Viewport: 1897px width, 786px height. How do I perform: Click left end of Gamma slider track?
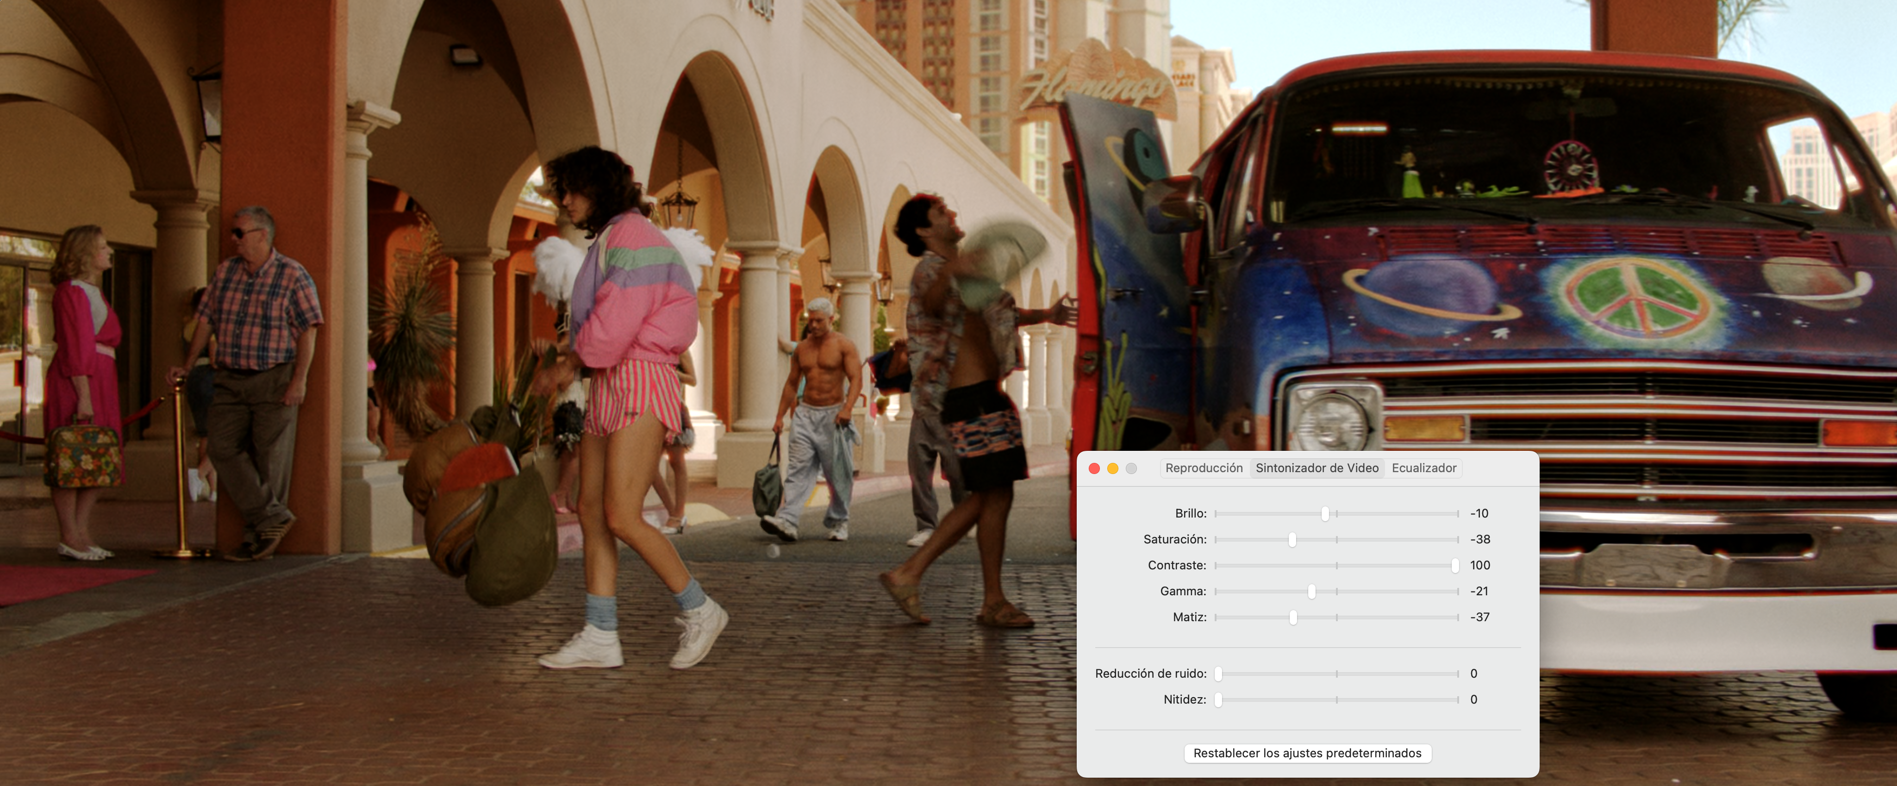[1217, 591]
